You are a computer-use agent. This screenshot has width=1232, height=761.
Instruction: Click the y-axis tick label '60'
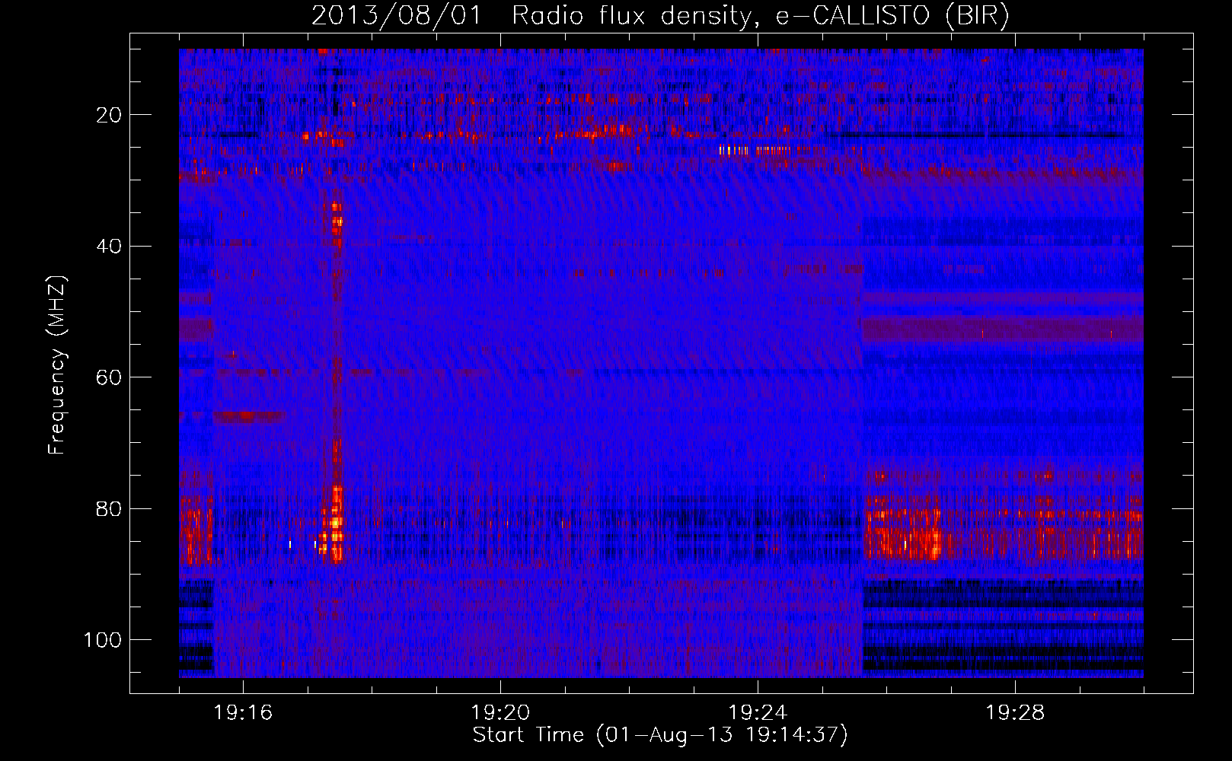coord(110,377)
